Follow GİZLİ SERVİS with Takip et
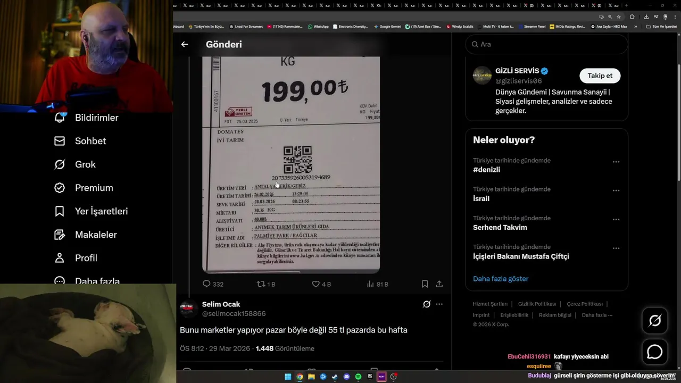The height and width of the screenshot is (383, 681). pyautogui.click(x=600, y=76)
